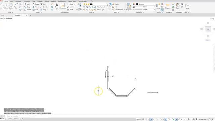Expand the Annotation panel
215x121 pixels.
(65, 12)
